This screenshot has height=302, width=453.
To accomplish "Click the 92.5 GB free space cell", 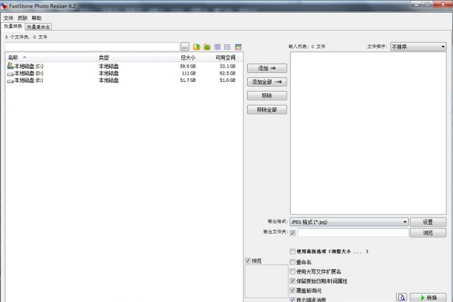I will 228,73.
